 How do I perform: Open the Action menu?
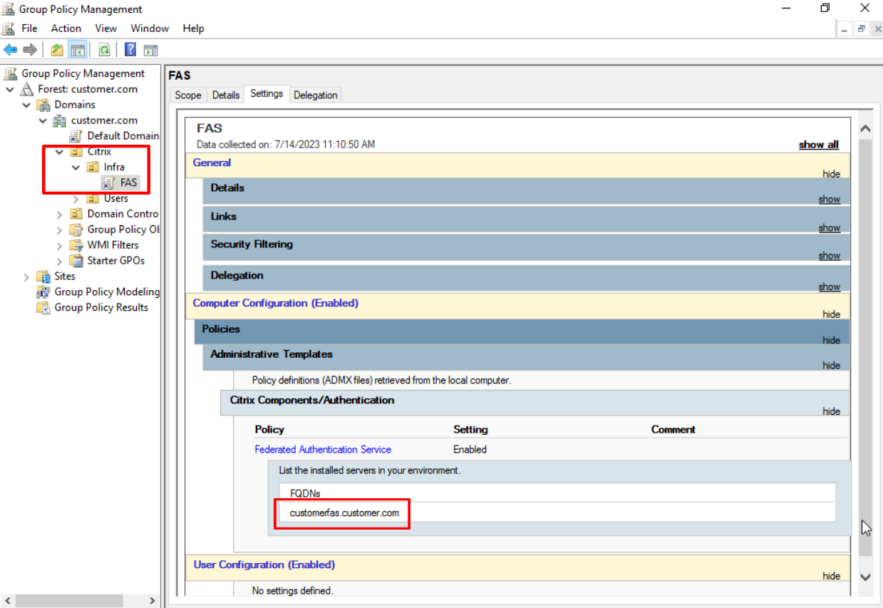pos(66,29)
